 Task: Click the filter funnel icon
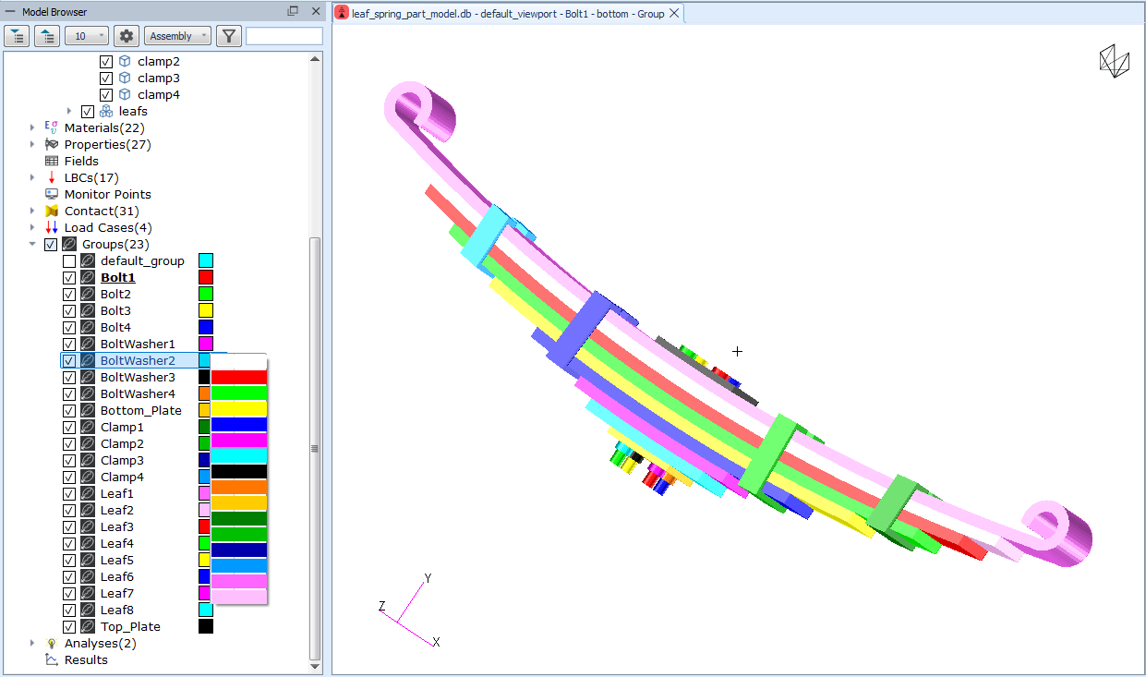(229, 36)
